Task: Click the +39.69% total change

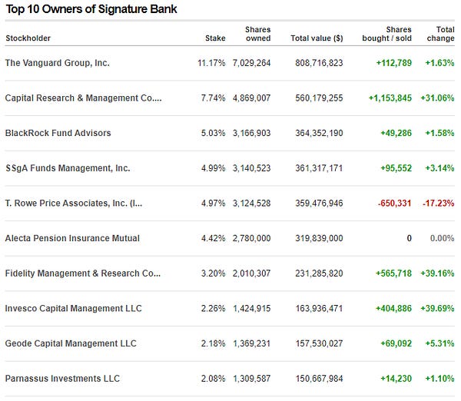Action: [x=437, y=308]
